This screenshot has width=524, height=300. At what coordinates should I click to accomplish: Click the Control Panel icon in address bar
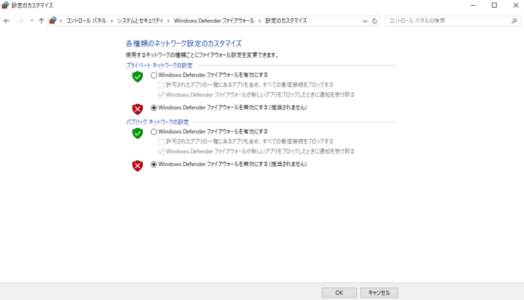coord(53,21)
